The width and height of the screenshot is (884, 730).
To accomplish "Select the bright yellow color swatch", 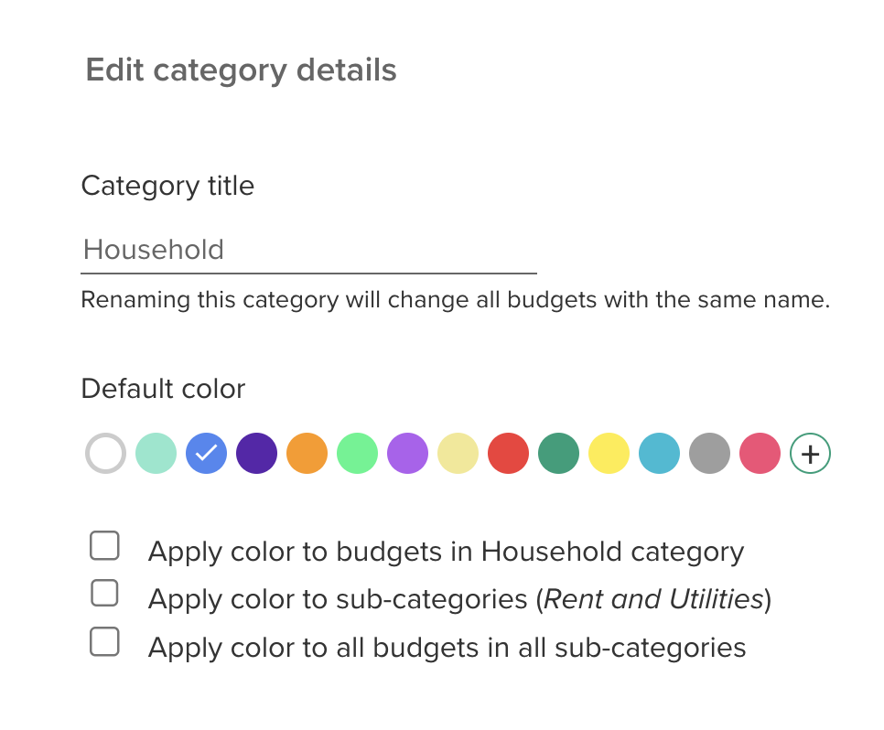I will (x=609, y=454).
